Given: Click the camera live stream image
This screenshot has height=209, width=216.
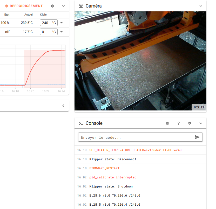Looking at the screenshot, I should (x=140, y=61).
